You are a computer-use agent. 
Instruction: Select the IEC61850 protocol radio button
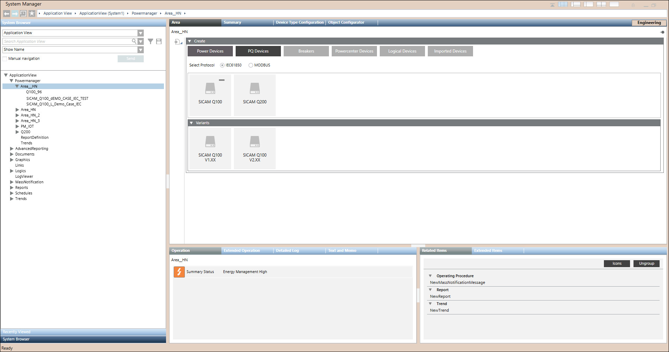point(222,65)
